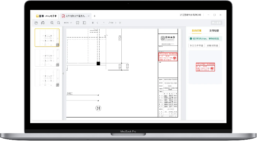Screen dimensions: 257x141
Task: Select the 我的印章 tab
Action: click(196, 31)
